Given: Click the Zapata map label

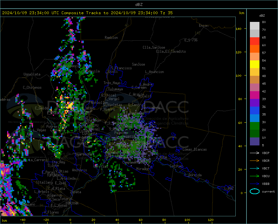Looking at the screenshot, I should 76,192.
